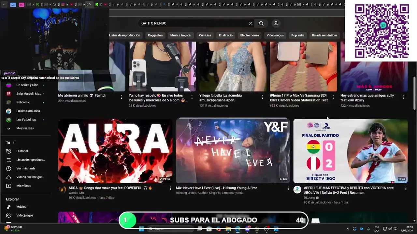The image size is (417, 234).
Task: Clear the GATITO RIENDO search text
Action: coord(251,23)
